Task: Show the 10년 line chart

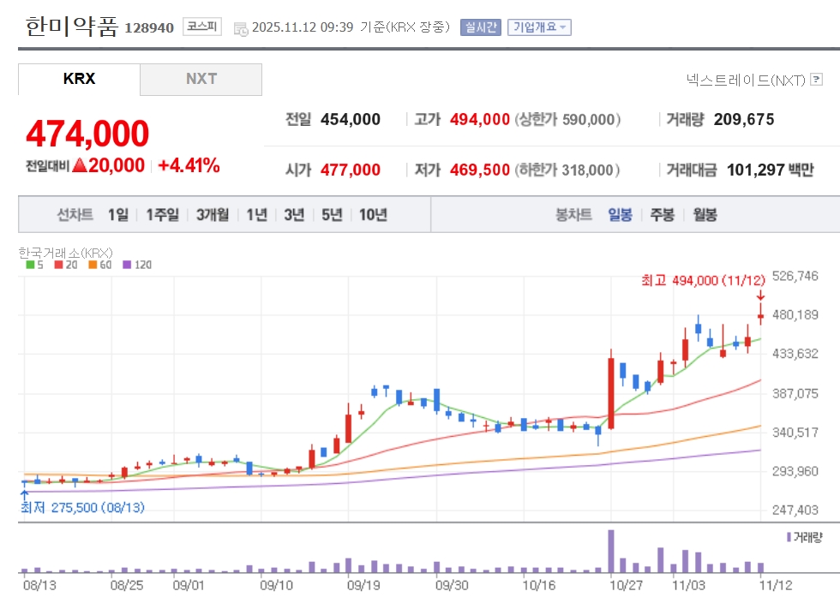Action: point(373,215)
